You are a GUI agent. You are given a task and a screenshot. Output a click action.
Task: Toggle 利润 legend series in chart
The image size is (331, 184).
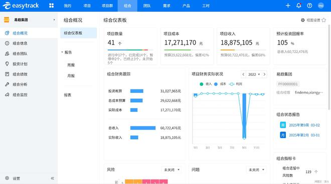tap(236, 84)
